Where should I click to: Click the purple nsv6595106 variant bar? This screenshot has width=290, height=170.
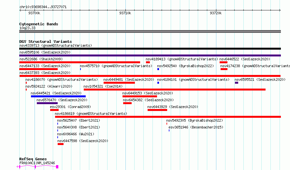tap(150, 55)
